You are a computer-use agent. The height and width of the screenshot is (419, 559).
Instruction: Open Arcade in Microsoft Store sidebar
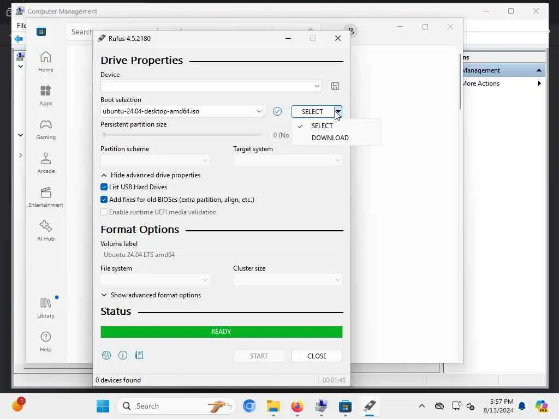[46, 163]
